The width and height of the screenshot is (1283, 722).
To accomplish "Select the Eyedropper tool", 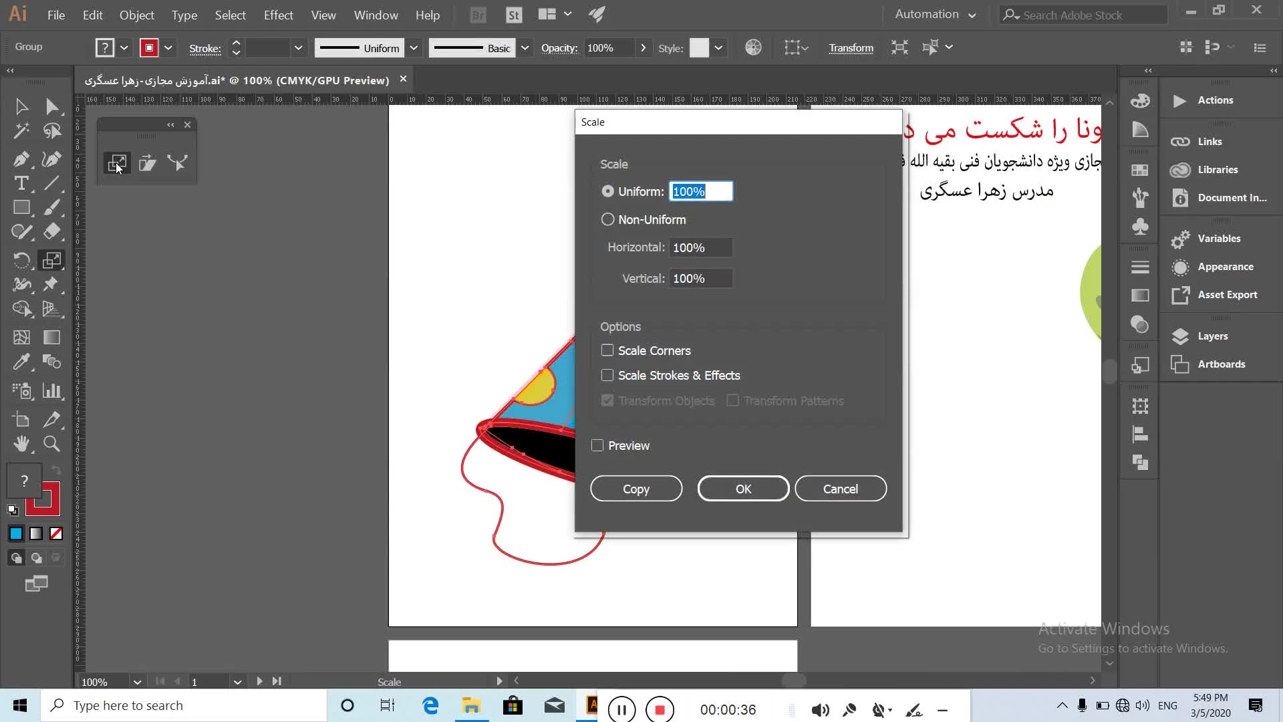I will pos(21,362).
